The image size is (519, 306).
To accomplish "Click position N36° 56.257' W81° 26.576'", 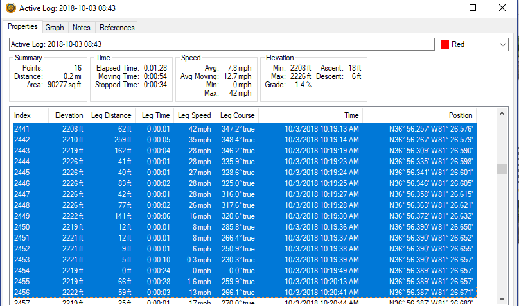I will [x=431, y=129].
